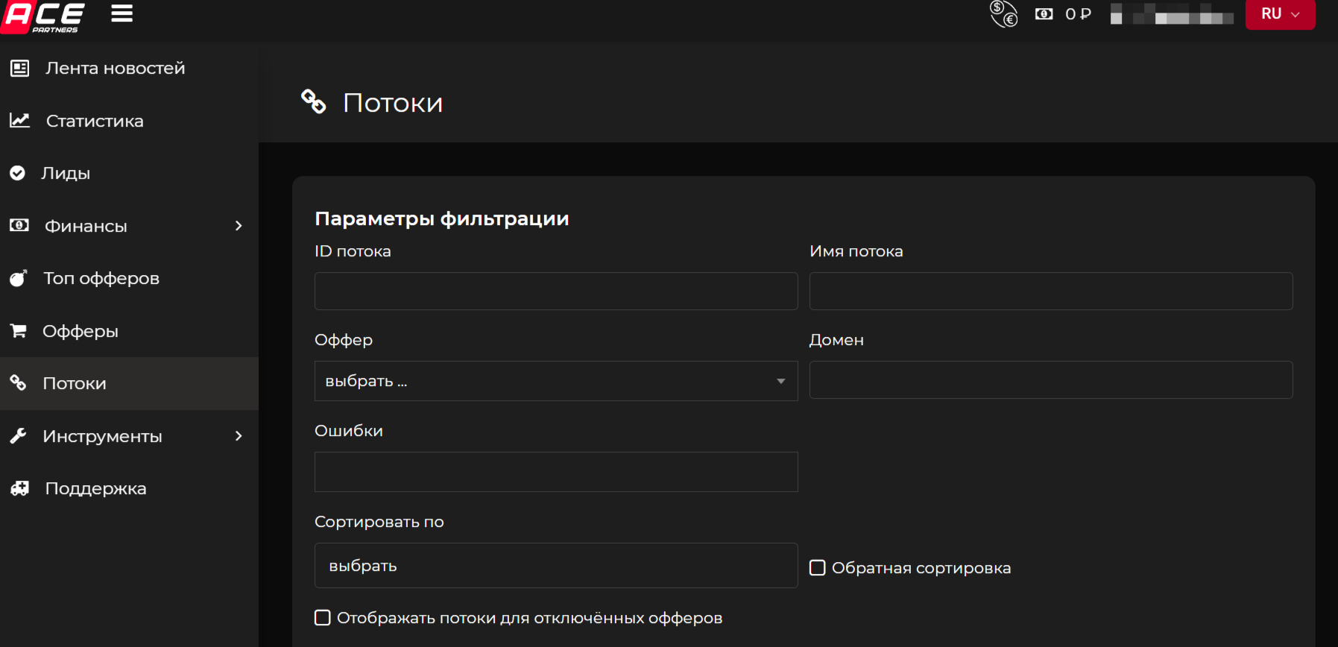Click the cart icon for Офферы

[x=19, y=330]
